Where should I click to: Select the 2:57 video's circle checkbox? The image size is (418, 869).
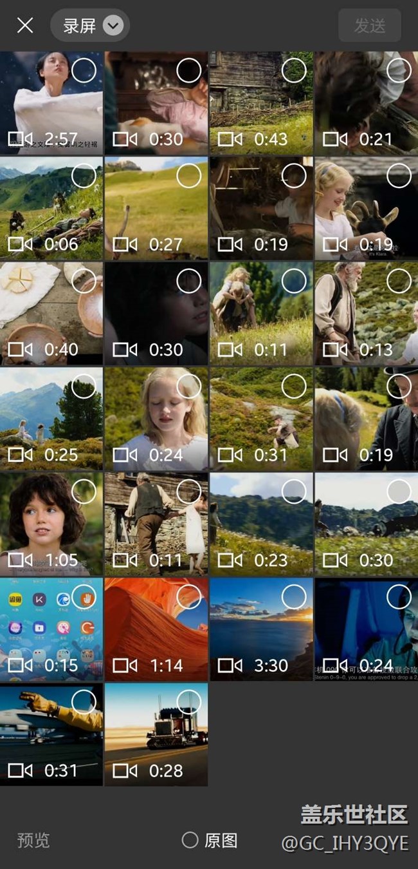coord(84,70)
